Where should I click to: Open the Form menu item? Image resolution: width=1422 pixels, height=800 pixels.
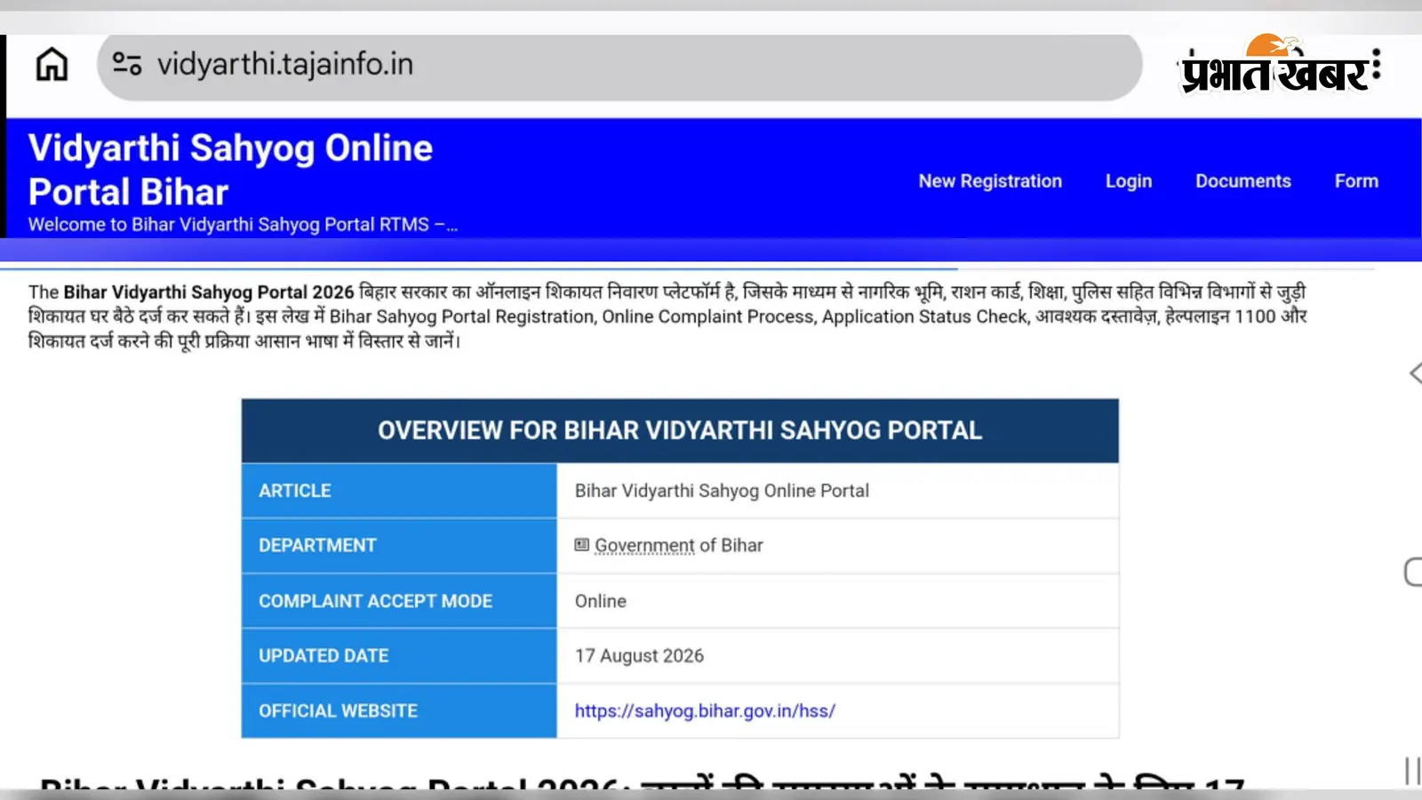(x=1356, y=181)
